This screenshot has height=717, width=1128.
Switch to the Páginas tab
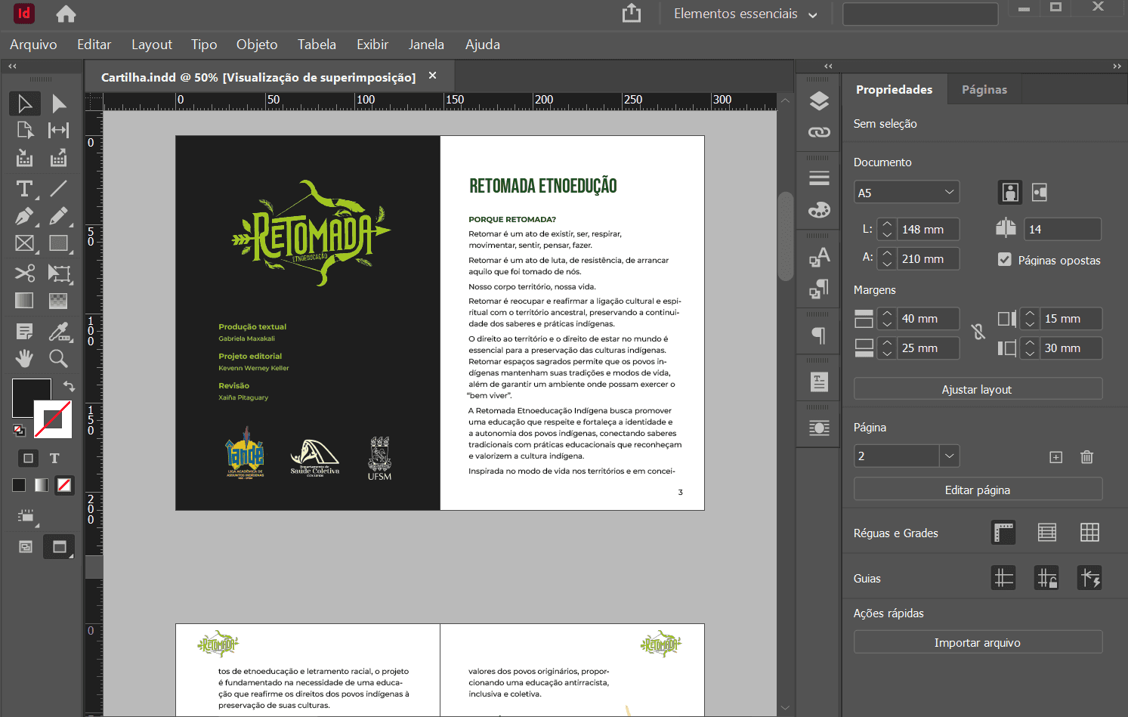(x=984, y=89)
